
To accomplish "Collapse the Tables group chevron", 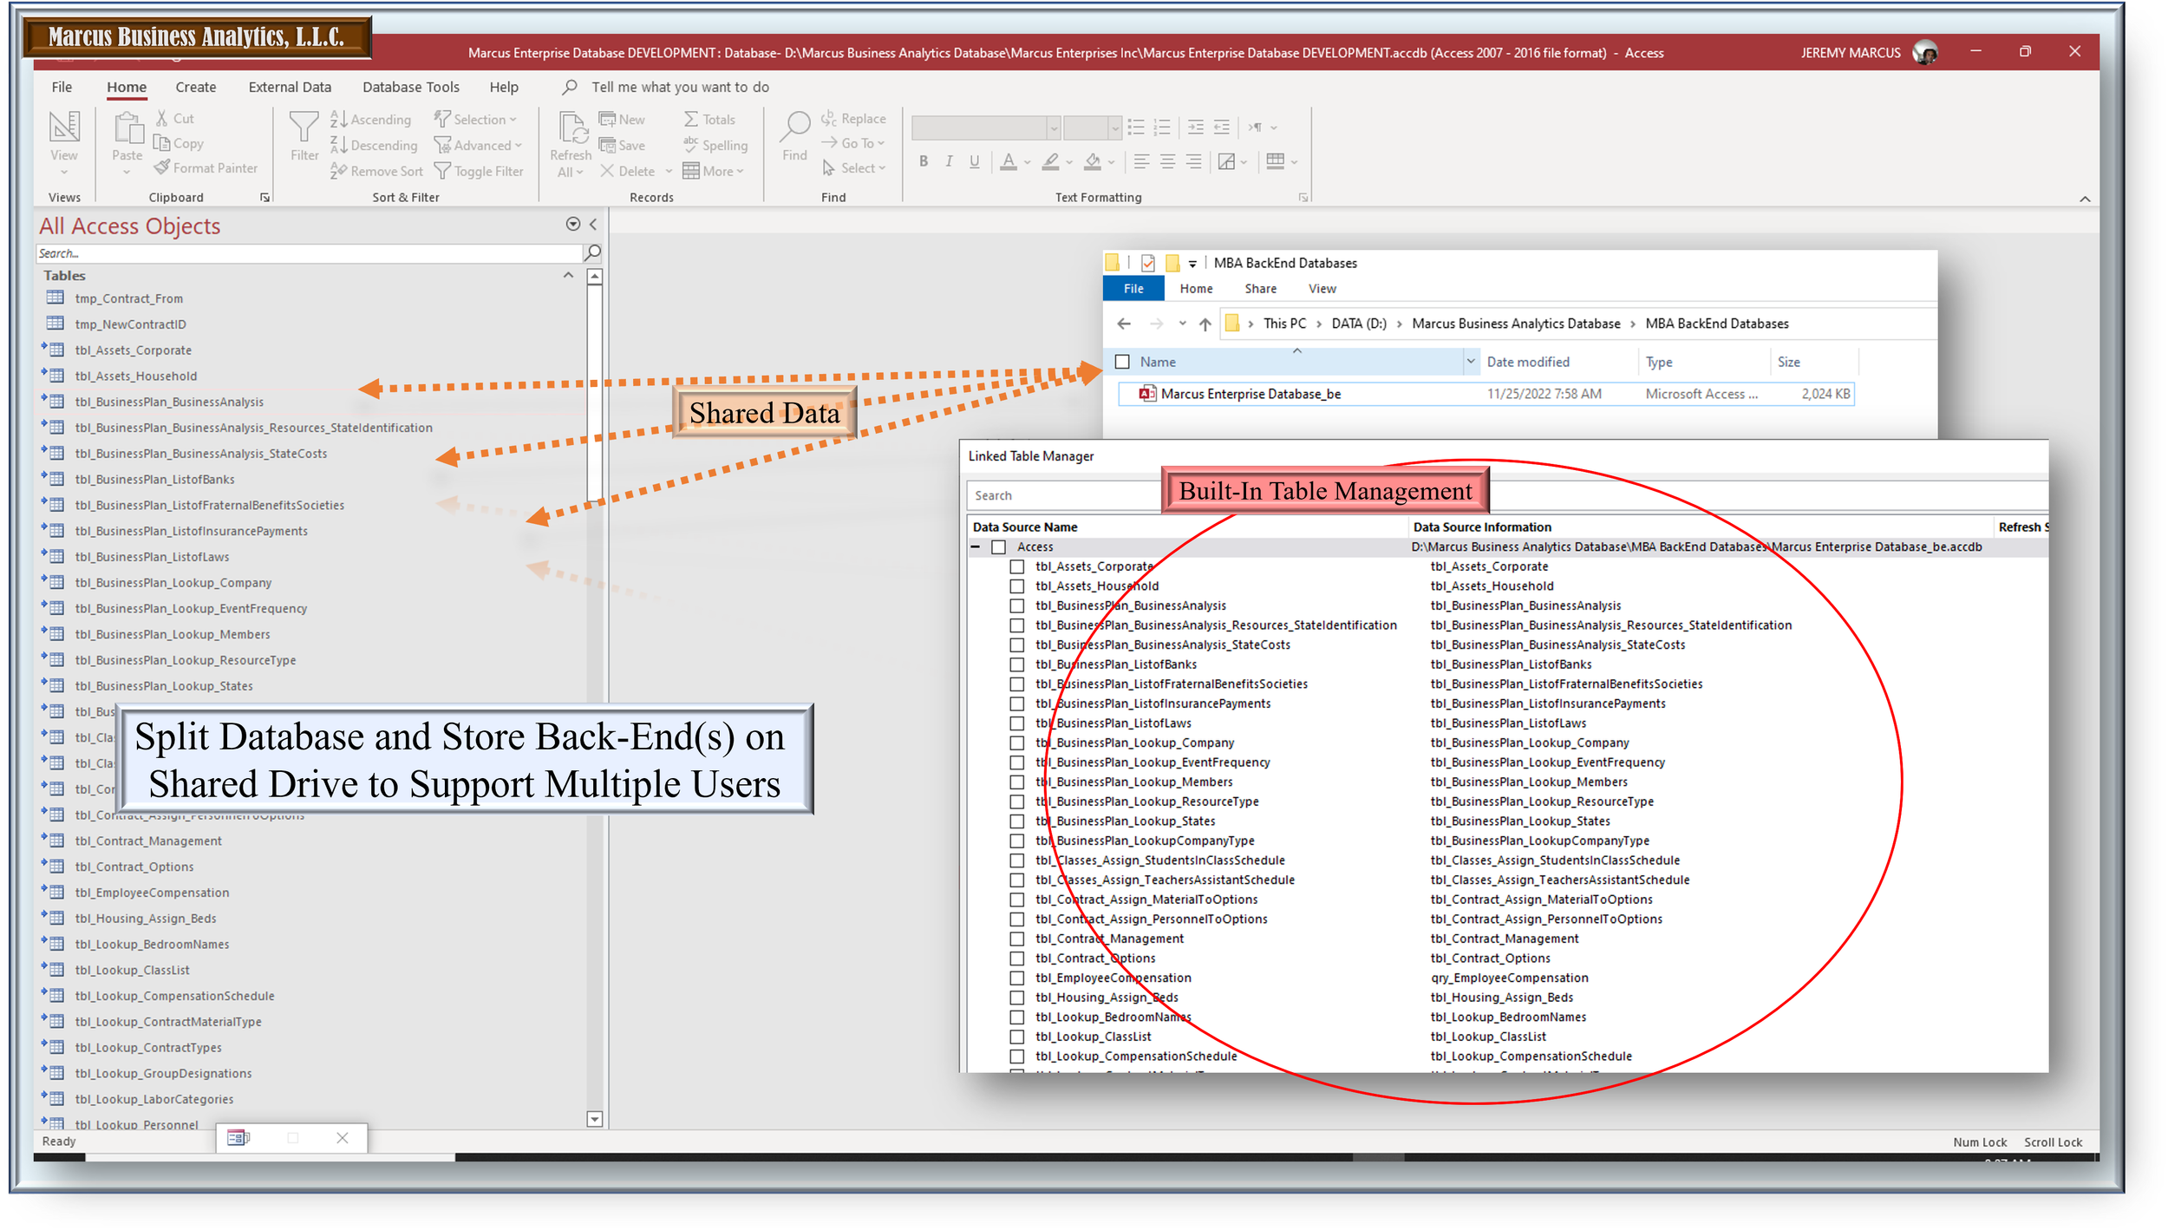I will 568,275.
